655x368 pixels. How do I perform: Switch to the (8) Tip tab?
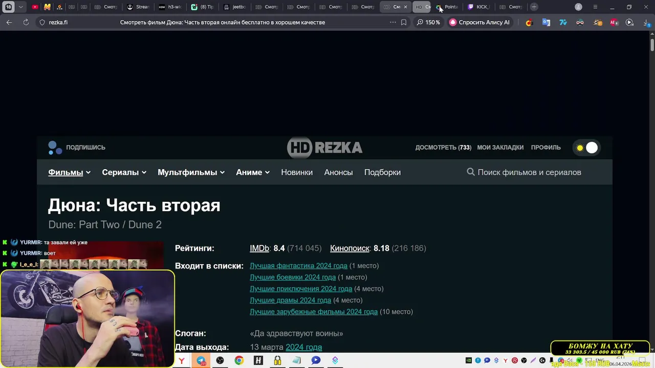click(203, 7)
